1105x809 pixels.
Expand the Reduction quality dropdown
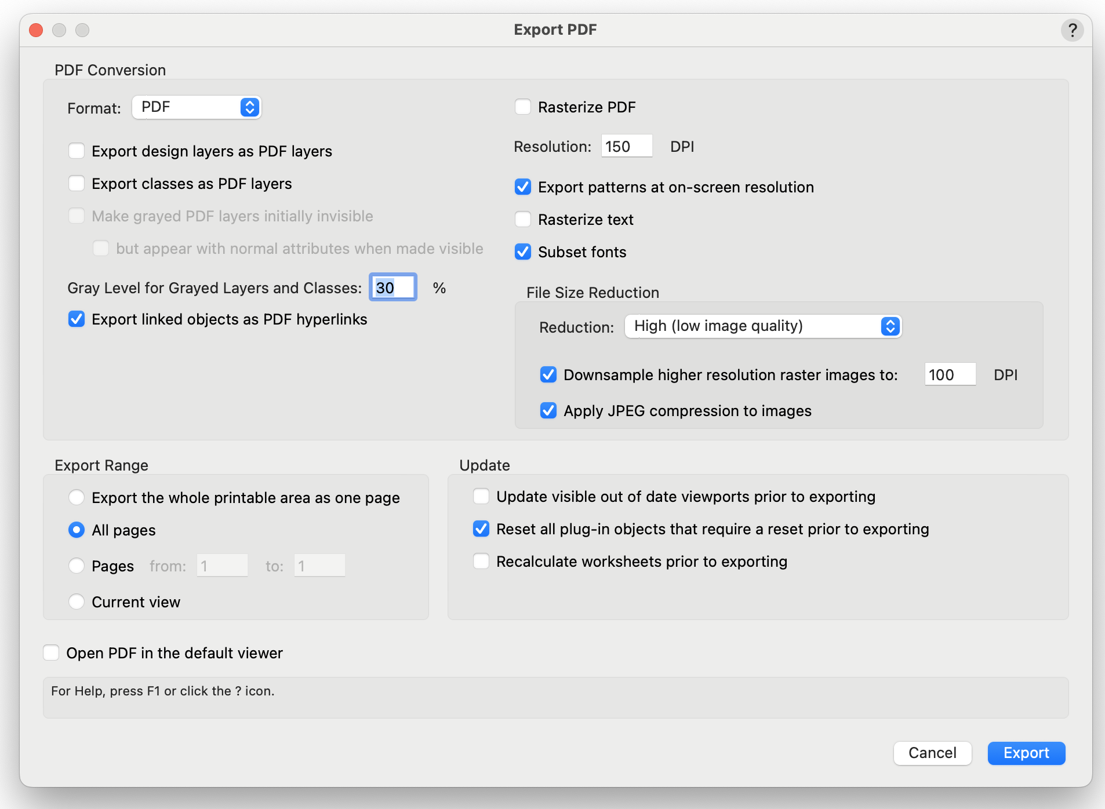(x=762, y=326)
